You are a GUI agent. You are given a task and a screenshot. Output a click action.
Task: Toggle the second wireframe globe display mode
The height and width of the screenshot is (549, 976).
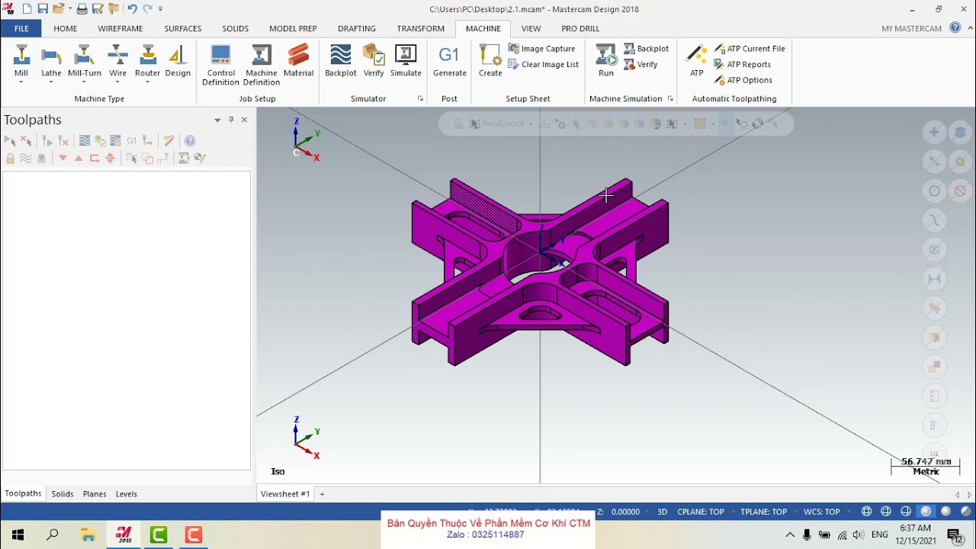(x=886, y=512)
